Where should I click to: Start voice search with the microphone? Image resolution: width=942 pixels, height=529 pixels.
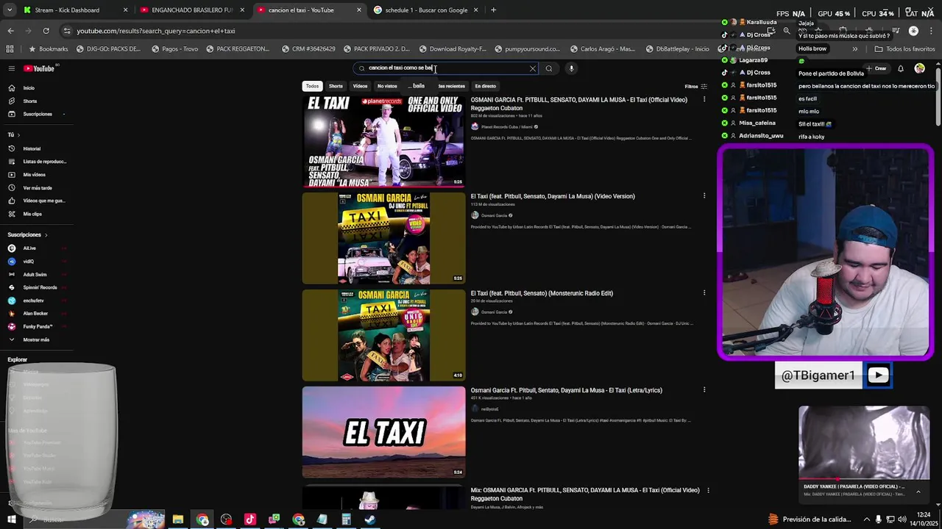[x=571, y=68]
